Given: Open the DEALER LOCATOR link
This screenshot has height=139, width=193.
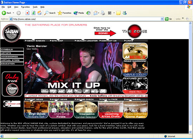Looking at the screenshot, I should tap(86, 41).
